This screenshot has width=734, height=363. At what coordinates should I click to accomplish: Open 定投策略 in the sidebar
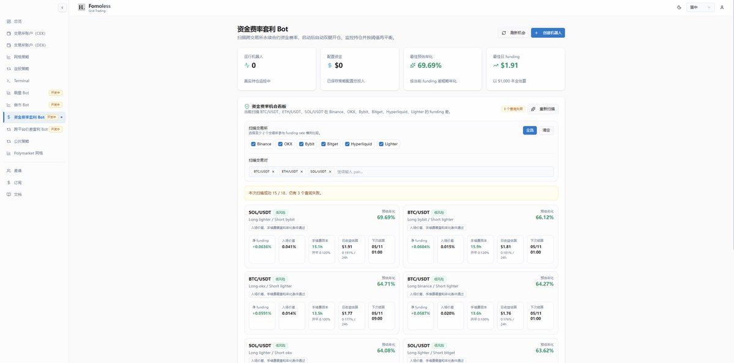(x=34, y=68)
